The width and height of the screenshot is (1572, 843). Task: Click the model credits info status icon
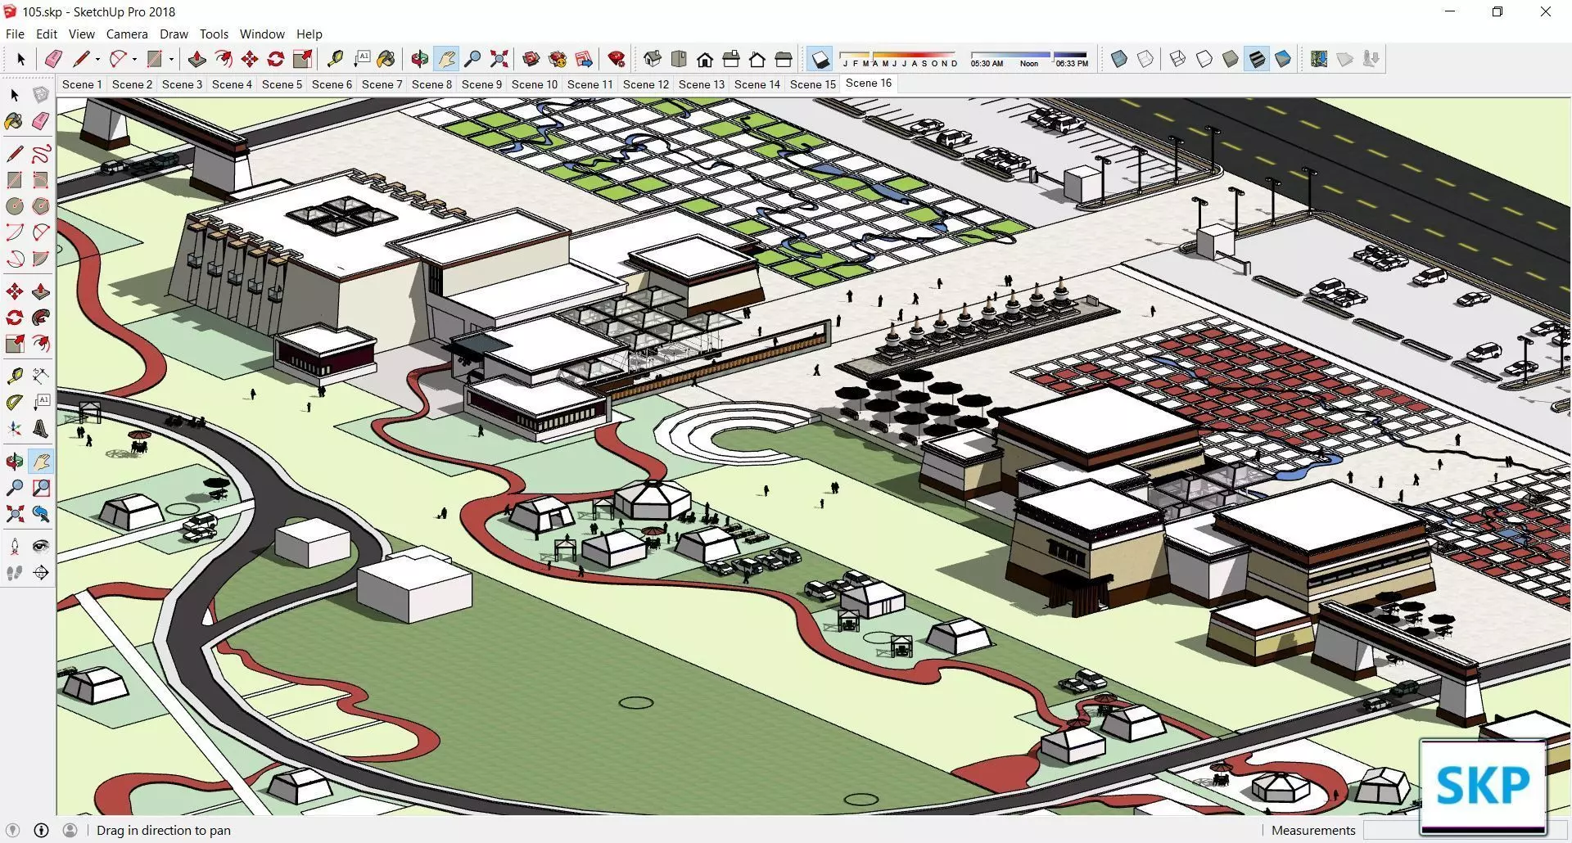pos(41,830)
